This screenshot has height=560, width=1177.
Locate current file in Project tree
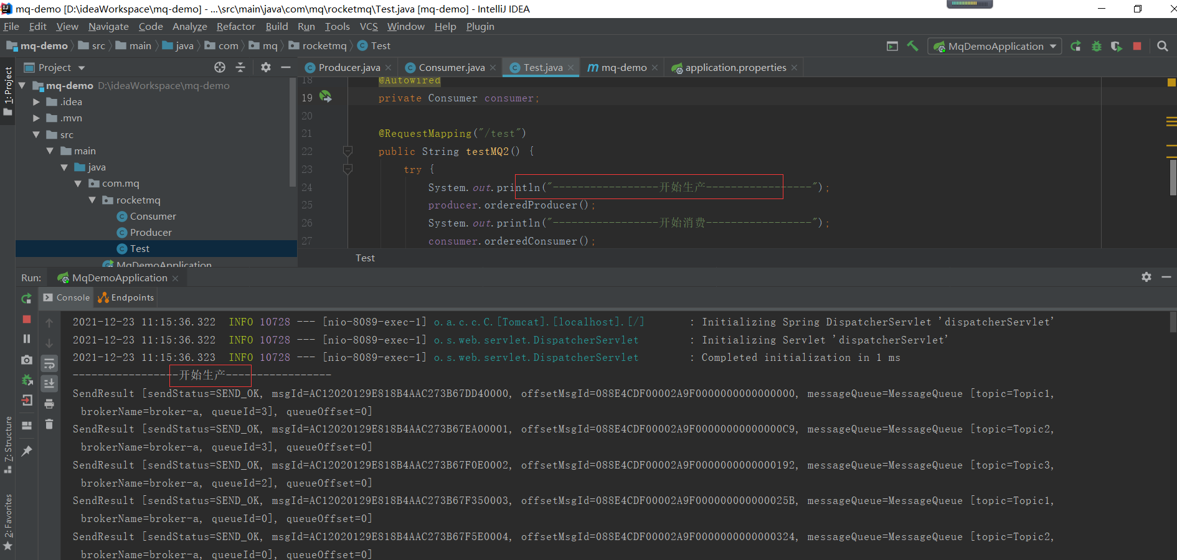[220, 67]
